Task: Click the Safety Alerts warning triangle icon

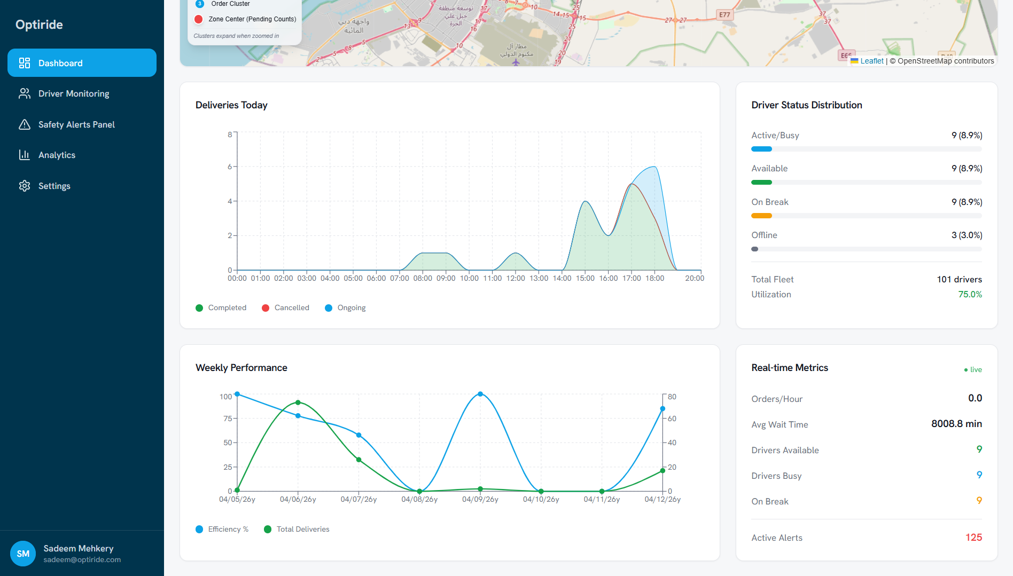Action: [x=25, y=124]
